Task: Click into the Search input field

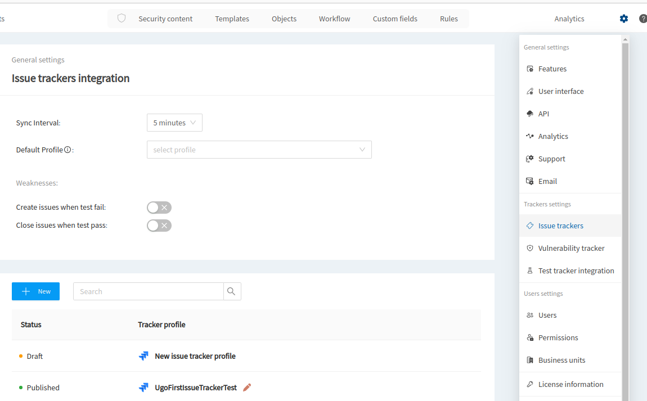Action: 149,291
